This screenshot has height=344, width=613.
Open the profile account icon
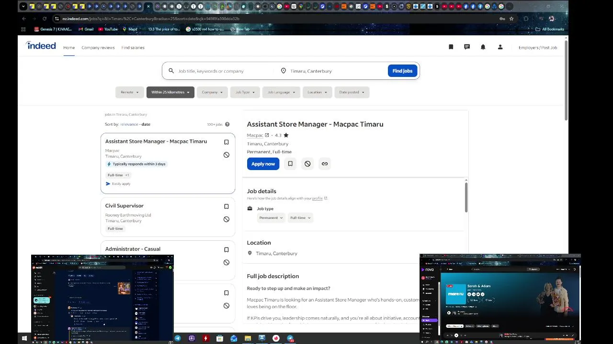tap(500, 47)
